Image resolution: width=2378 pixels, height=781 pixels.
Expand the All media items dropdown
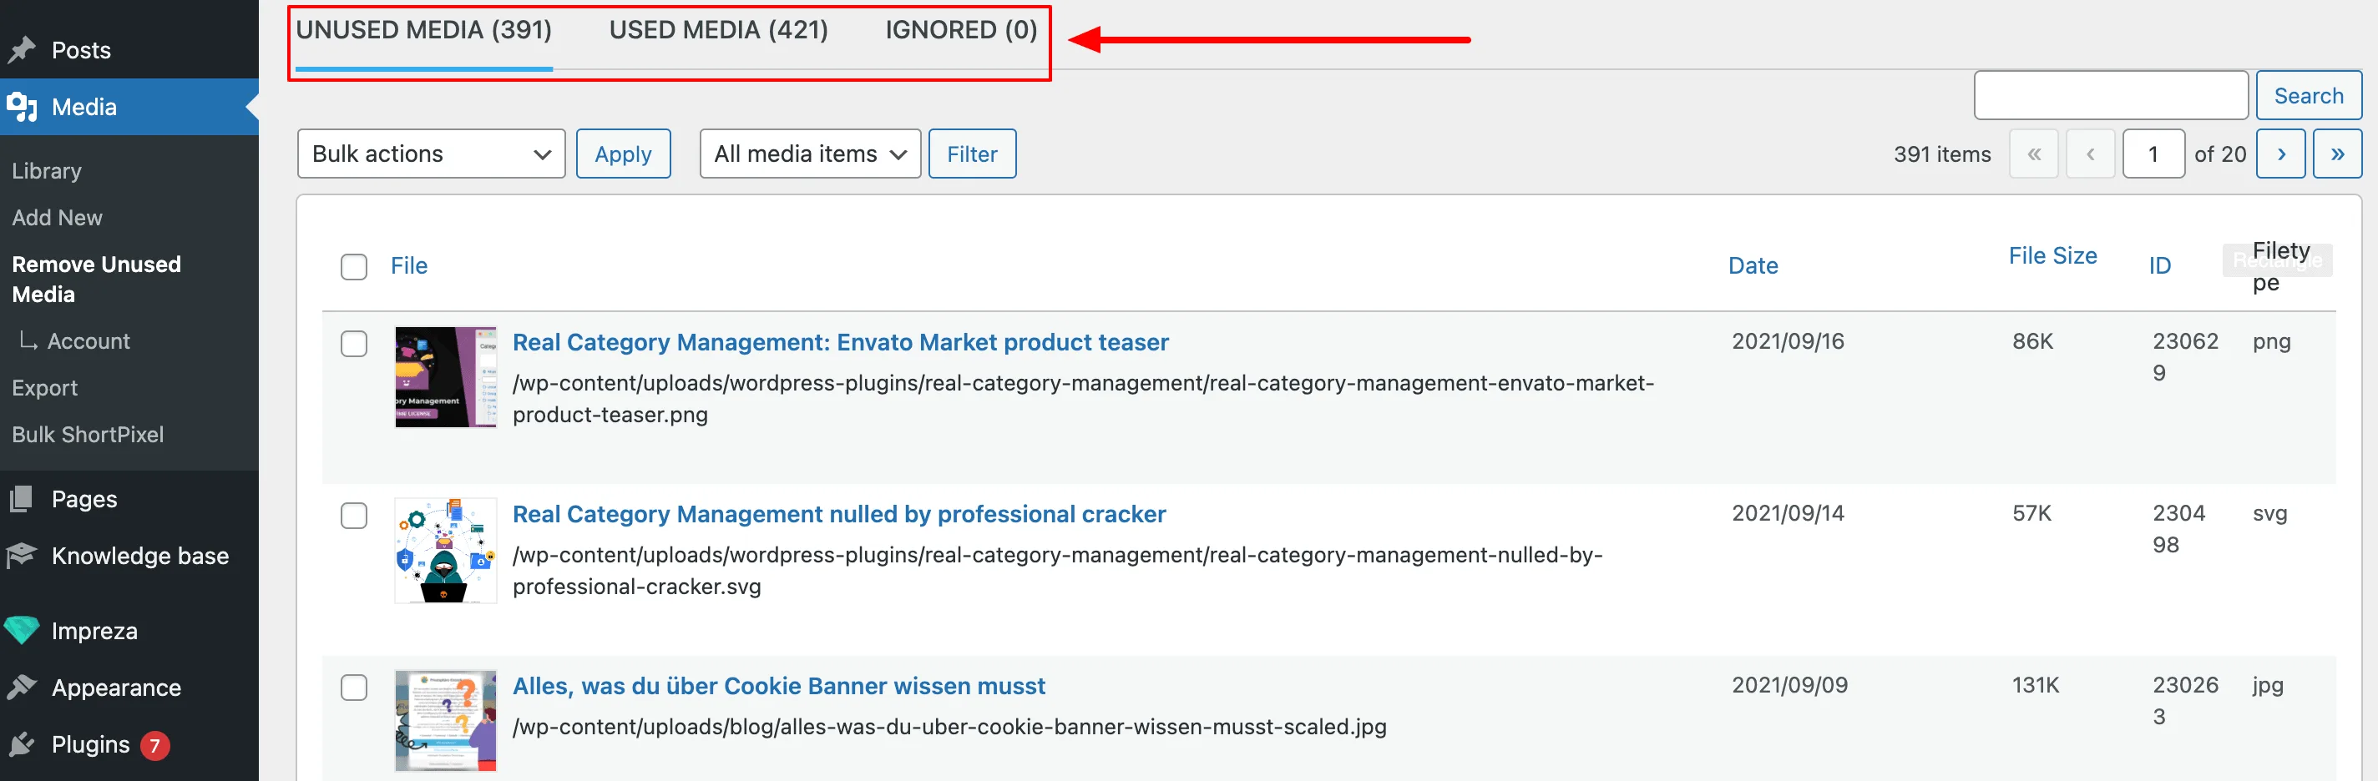[810, 154]
